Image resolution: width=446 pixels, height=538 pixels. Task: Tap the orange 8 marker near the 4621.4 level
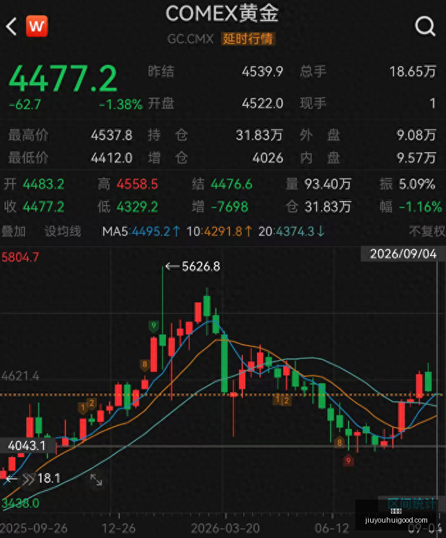[x=144, y=364]
